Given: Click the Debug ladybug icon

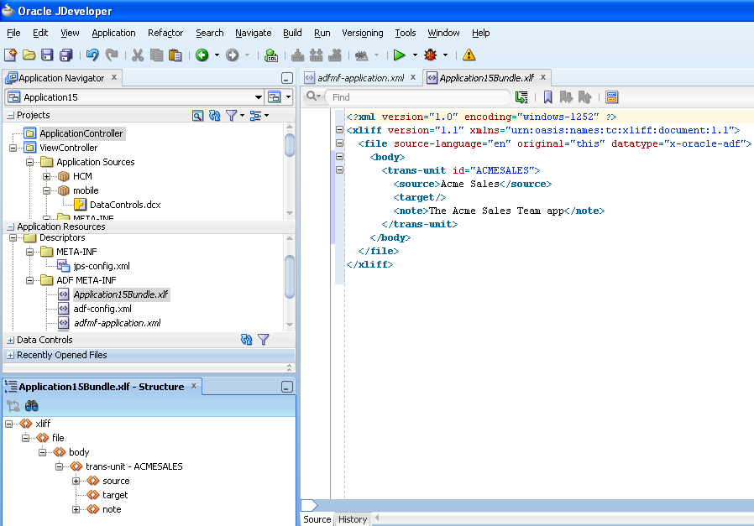Looking at the screenshot, I should tap(431, 55).
